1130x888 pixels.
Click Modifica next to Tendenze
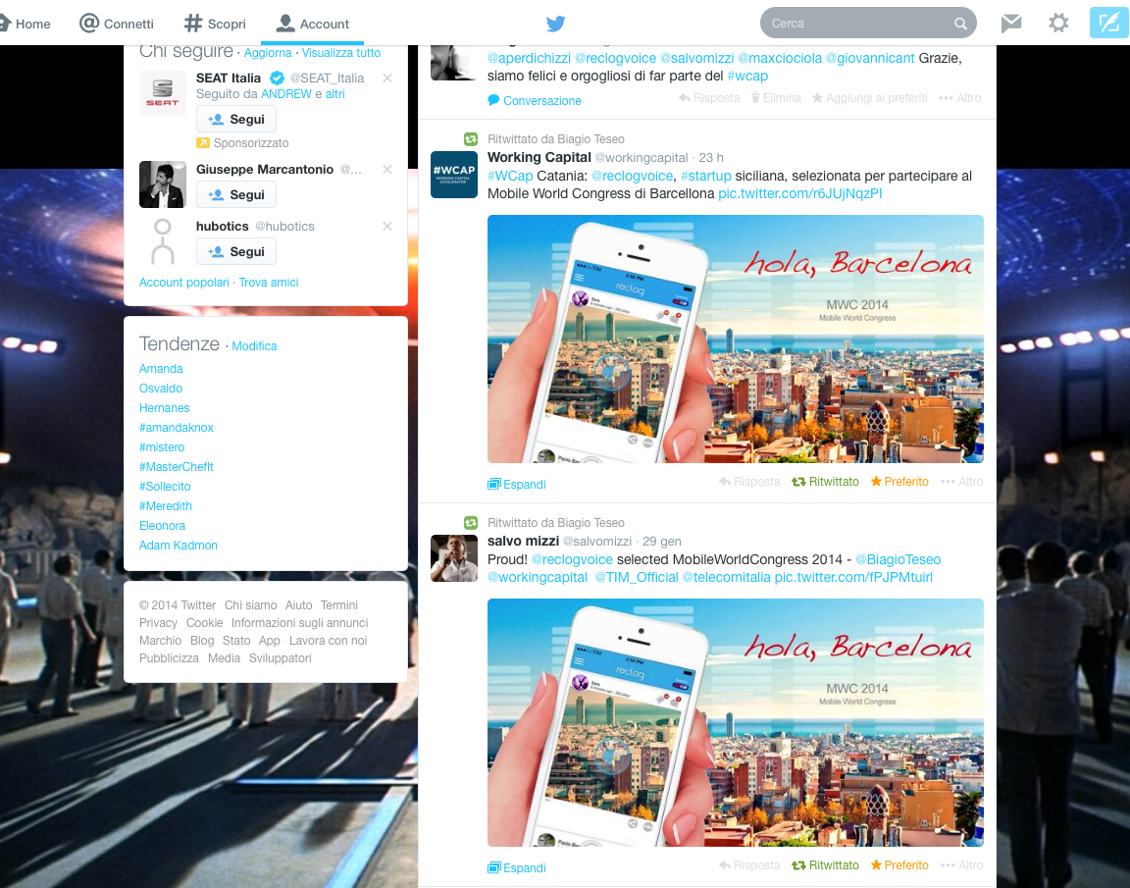tap(254, 346)
